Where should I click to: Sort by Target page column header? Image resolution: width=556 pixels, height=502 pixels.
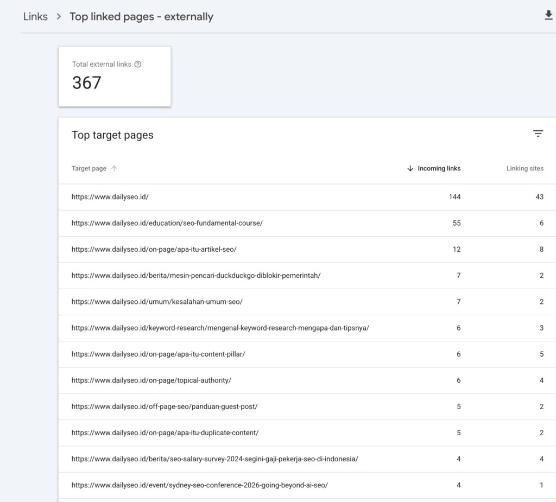(89, 168)
